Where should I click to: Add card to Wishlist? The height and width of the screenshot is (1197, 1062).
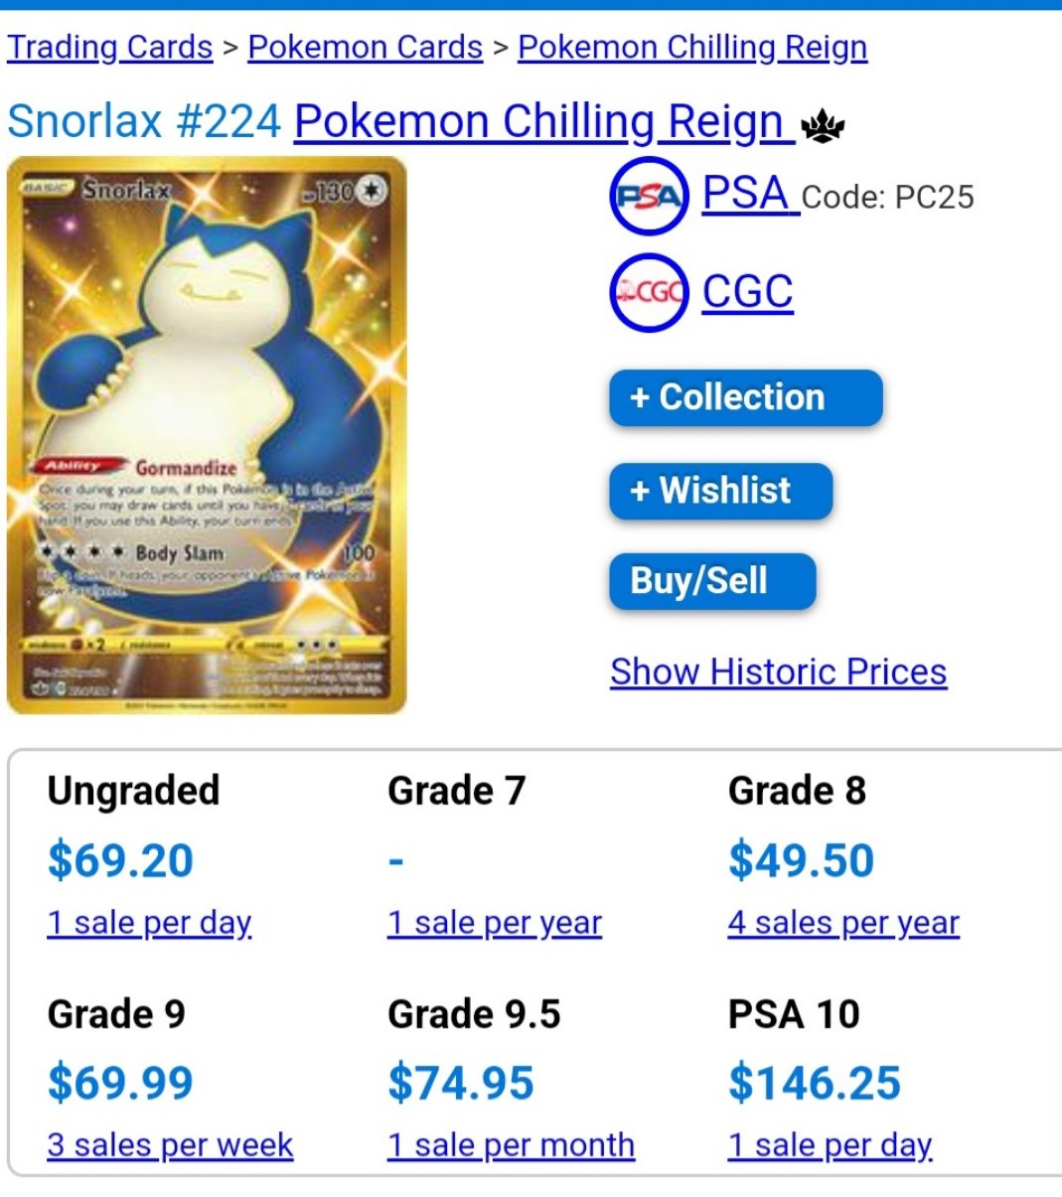pos(721,491)
